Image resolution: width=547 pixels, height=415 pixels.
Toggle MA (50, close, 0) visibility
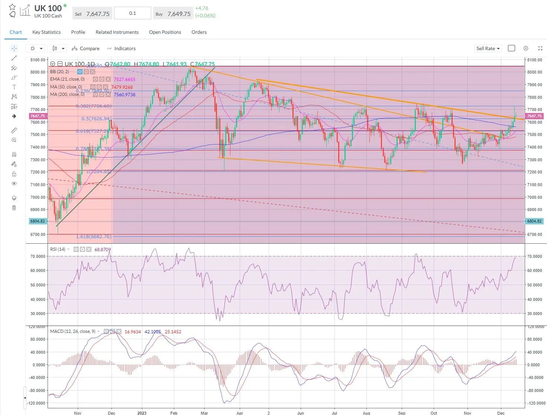coord(93,87)
